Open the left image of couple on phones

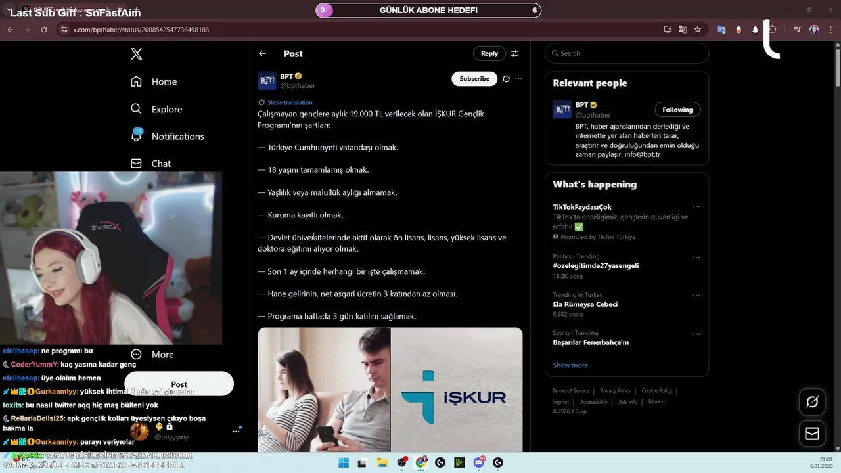tap(324, 390)
